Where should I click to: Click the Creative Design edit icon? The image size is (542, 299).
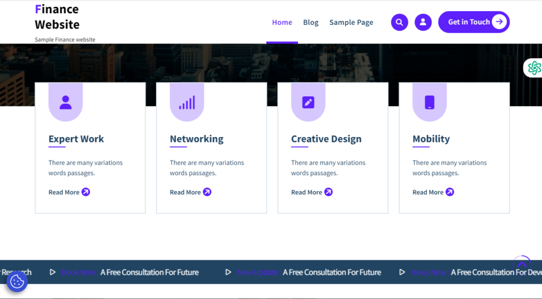(x=308, y=102)
